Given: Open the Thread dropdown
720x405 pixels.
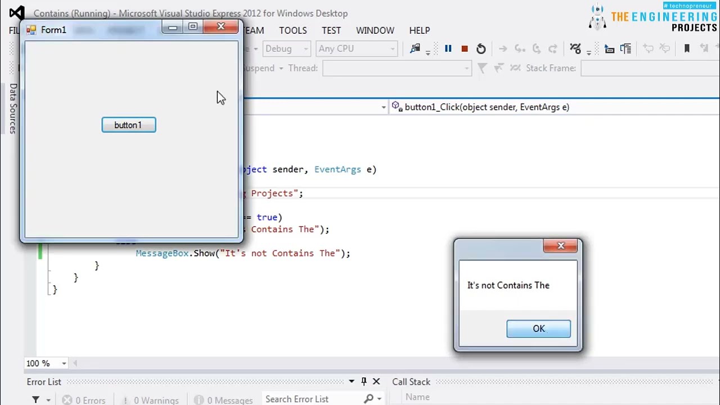Looking at the screenshot, I should coord(397,68).
